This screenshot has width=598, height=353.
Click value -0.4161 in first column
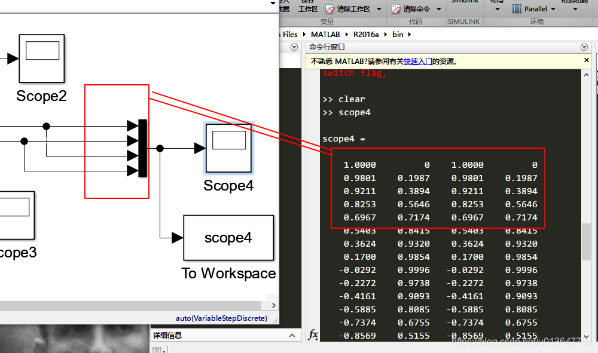tap(358, 296)
